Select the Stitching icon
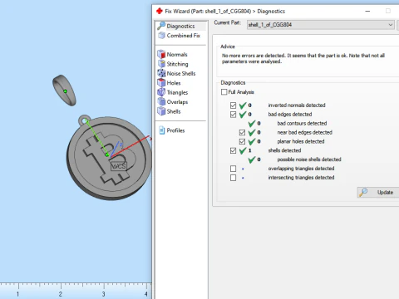The height and width of the screenshot is (299, 399). click(x=161, y=64)
